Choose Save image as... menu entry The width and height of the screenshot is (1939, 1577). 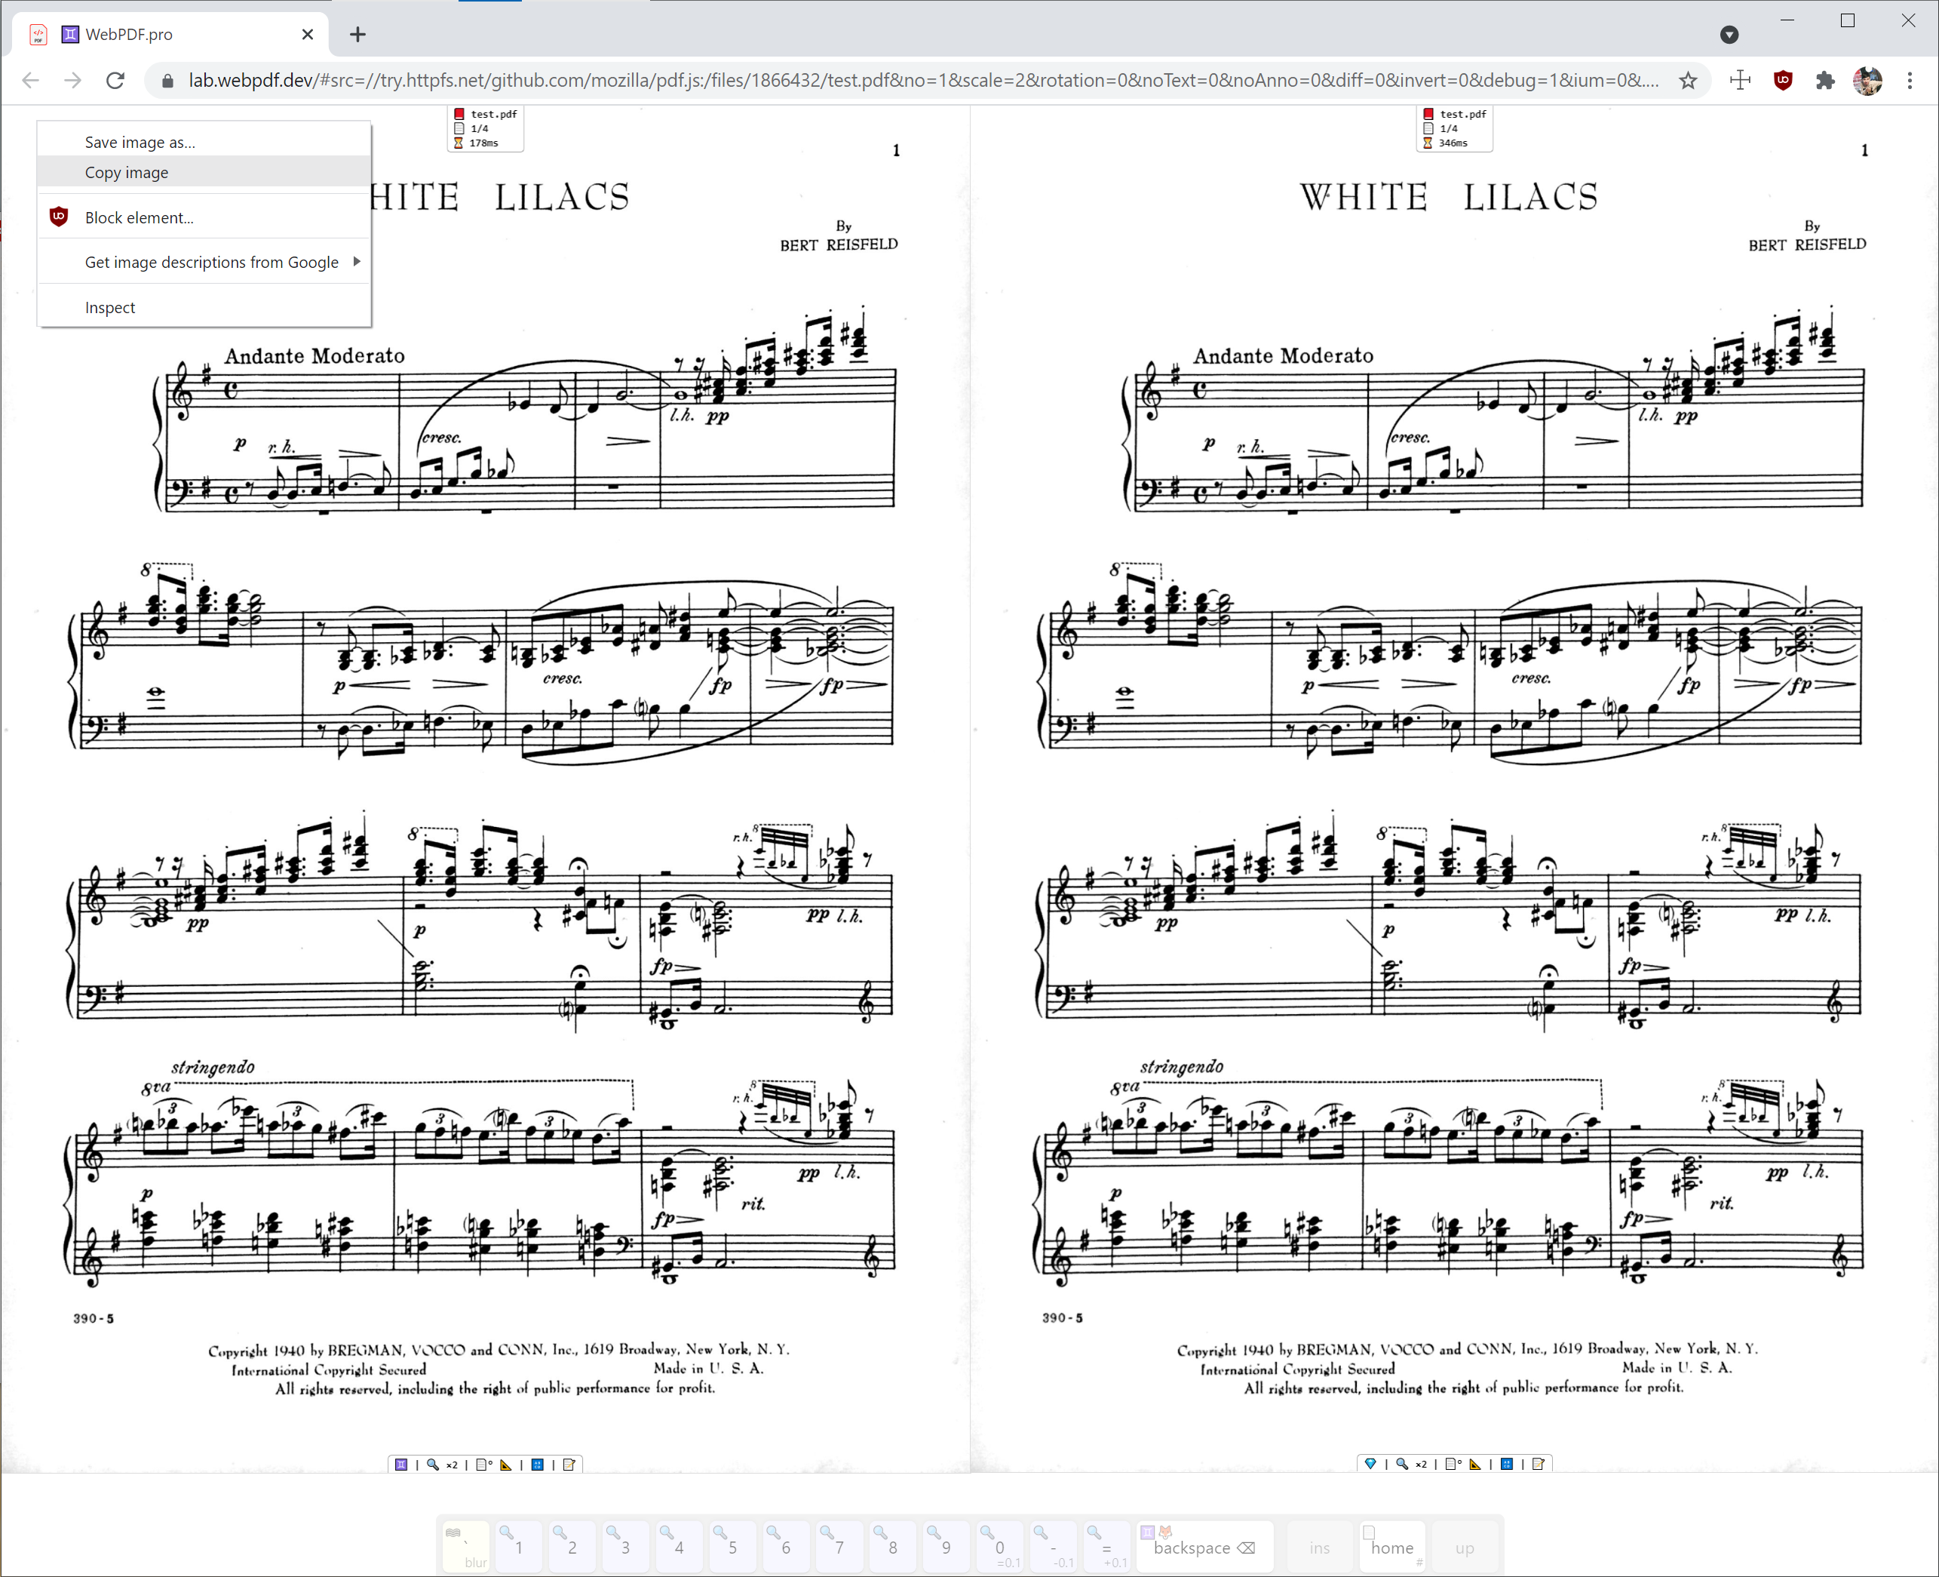(x=140, y=143)
